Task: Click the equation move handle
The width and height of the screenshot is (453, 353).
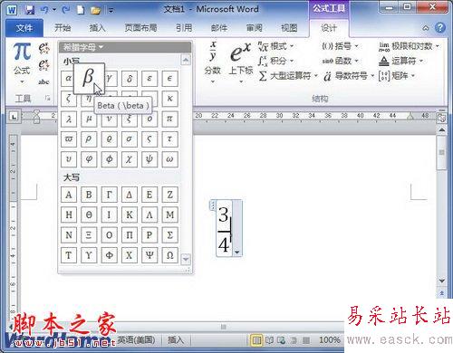Action: pos(213,205)
